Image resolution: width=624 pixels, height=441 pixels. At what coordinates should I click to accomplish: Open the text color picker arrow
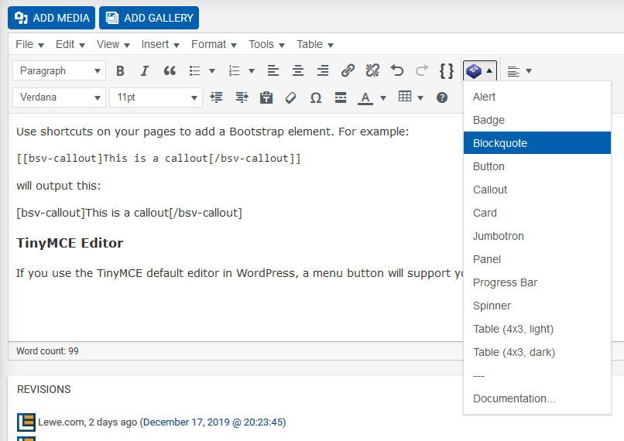[382, 97]
